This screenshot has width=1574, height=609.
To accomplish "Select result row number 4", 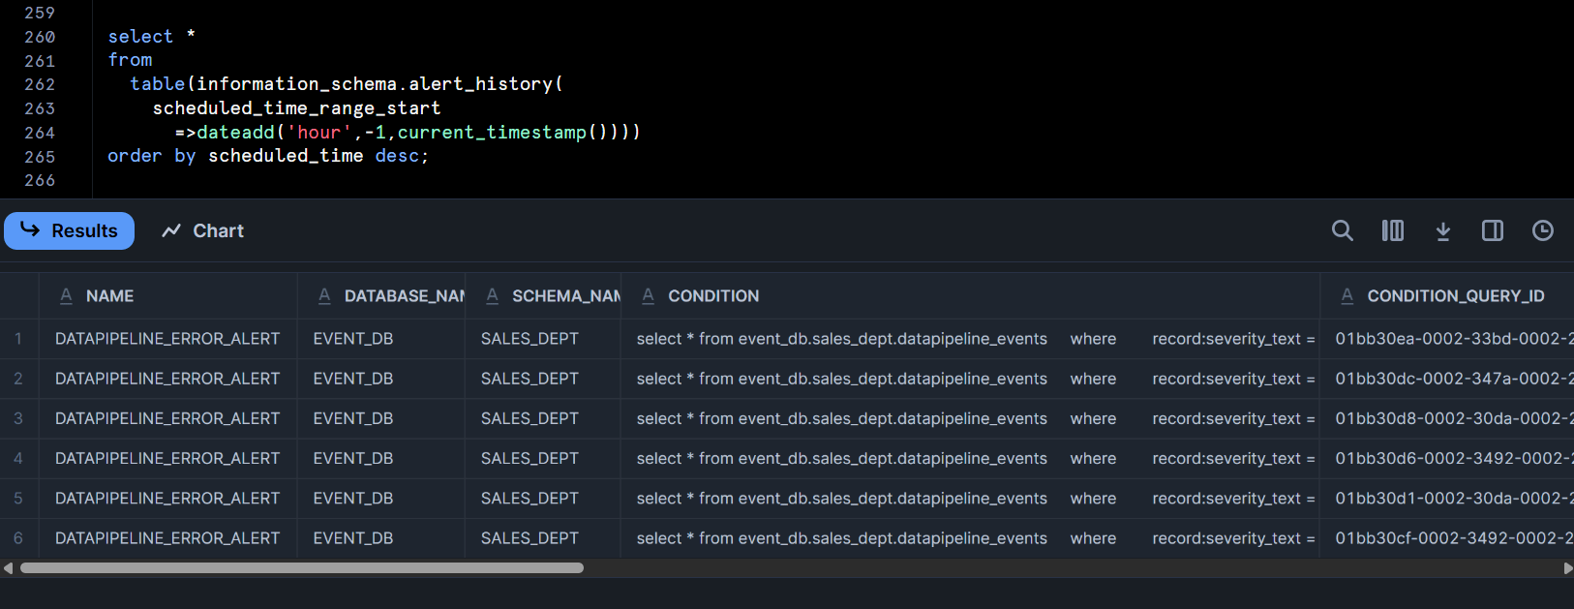I will click(18, 458).
